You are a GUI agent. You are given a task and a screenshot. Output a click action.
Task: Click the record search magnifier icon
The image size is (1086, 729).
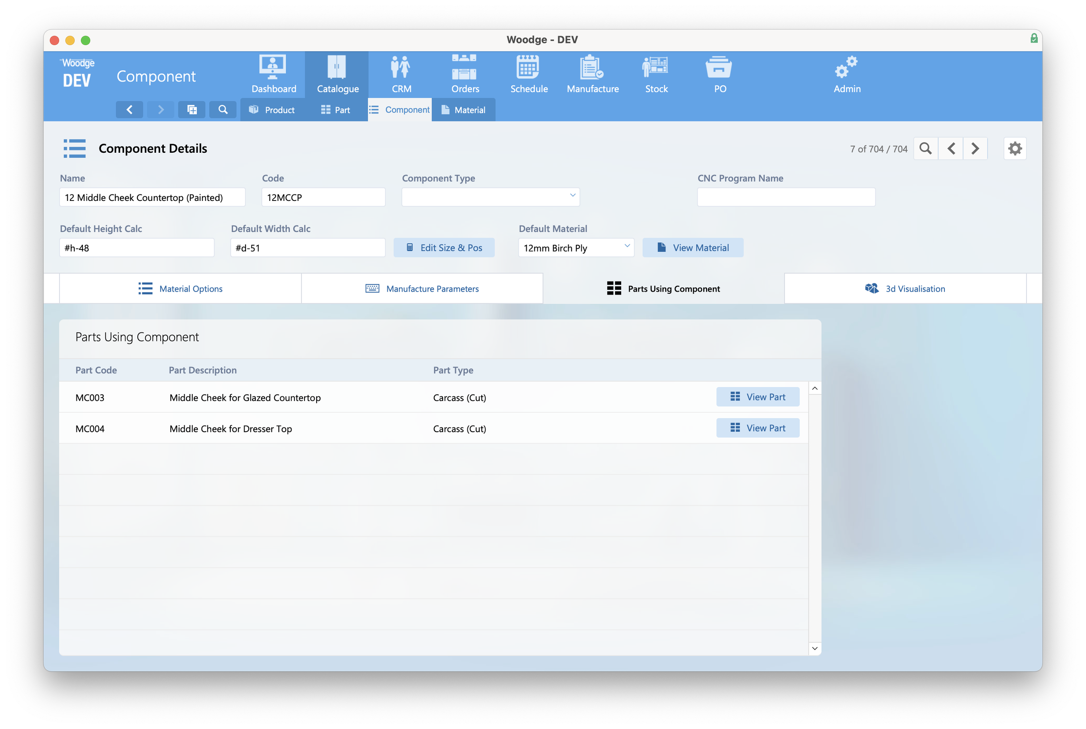point(925,149)
